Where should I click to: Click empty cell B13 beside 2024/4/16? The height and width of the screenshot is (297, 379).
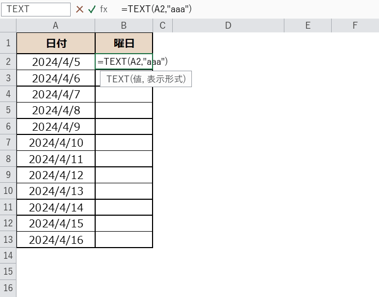(x=124, y=240)
